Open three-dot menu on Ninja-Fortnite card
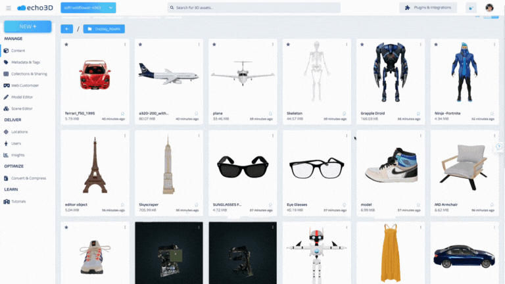The width and height of the screenshot is (505, 284). click(494, 45)
